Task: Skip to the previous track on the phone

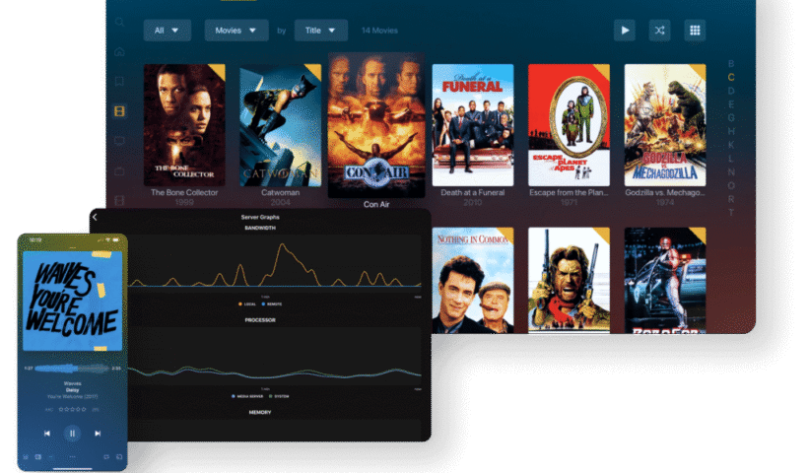Action: [x=47, y=434]
